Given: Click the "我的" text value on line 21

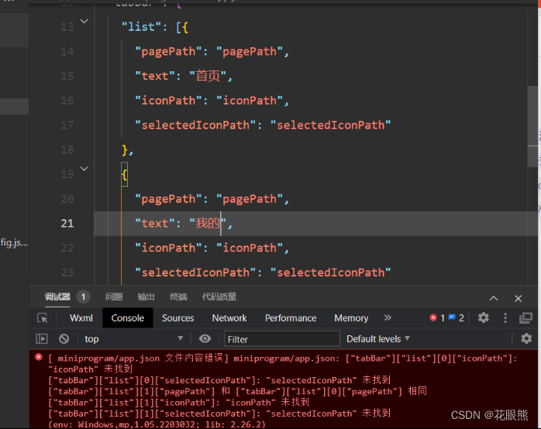Looking at the screenshot, I should [x=208, y=223].
